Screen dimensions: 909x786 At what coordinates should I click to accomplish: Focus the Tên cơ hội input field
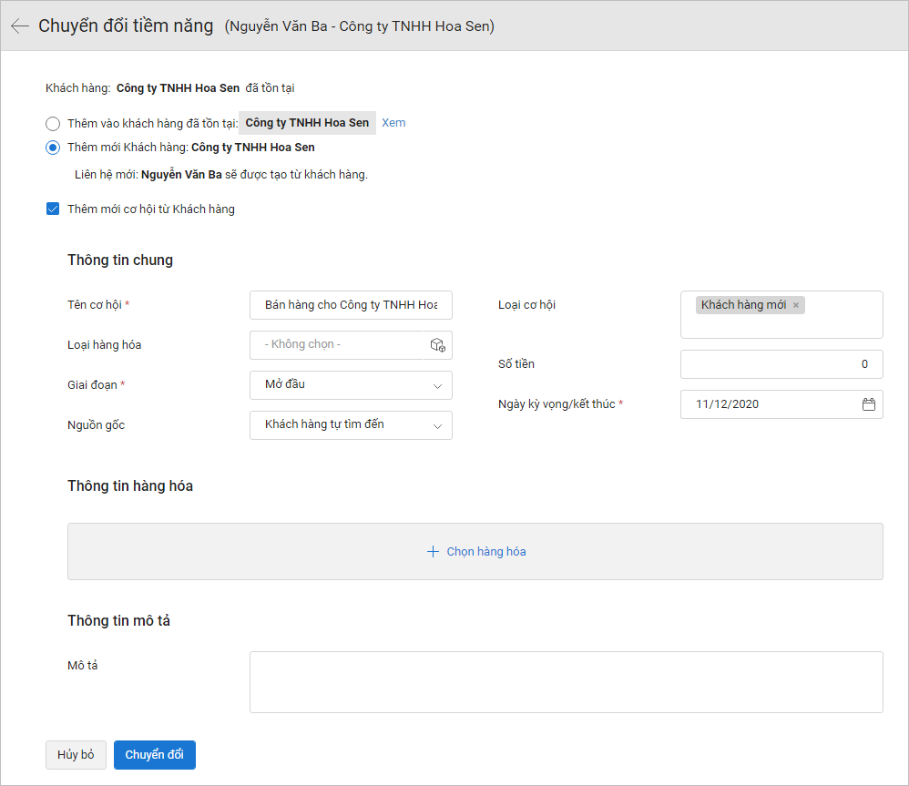(351, 305)
